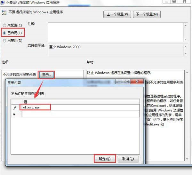The image size is (192, 175).
Task: Click the policy setting icon beside the title
Action: point(4,13)
